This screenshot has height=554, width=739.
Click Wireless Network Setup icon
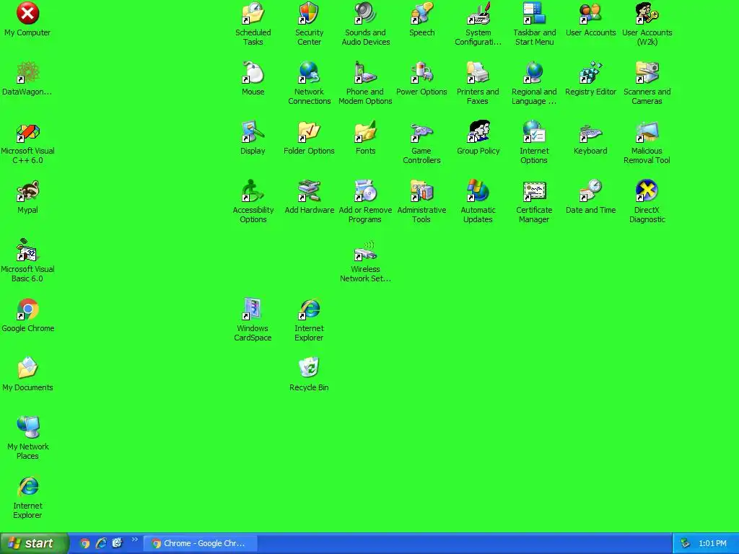[365, 250]
